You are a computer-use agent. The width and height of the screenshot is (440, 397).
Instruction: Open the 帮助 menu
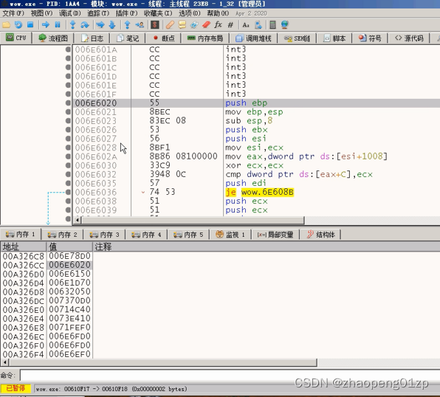pos(218,13)
